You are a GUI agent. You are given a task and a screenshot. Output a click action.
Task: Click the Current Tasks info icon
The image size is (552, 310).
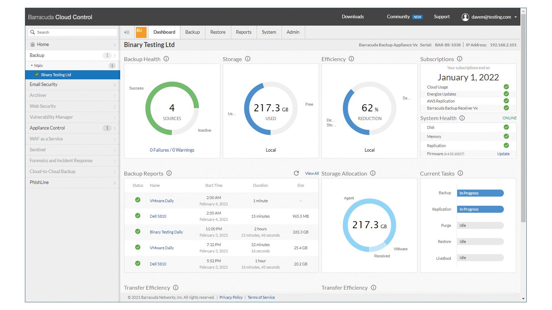[460, 173]
